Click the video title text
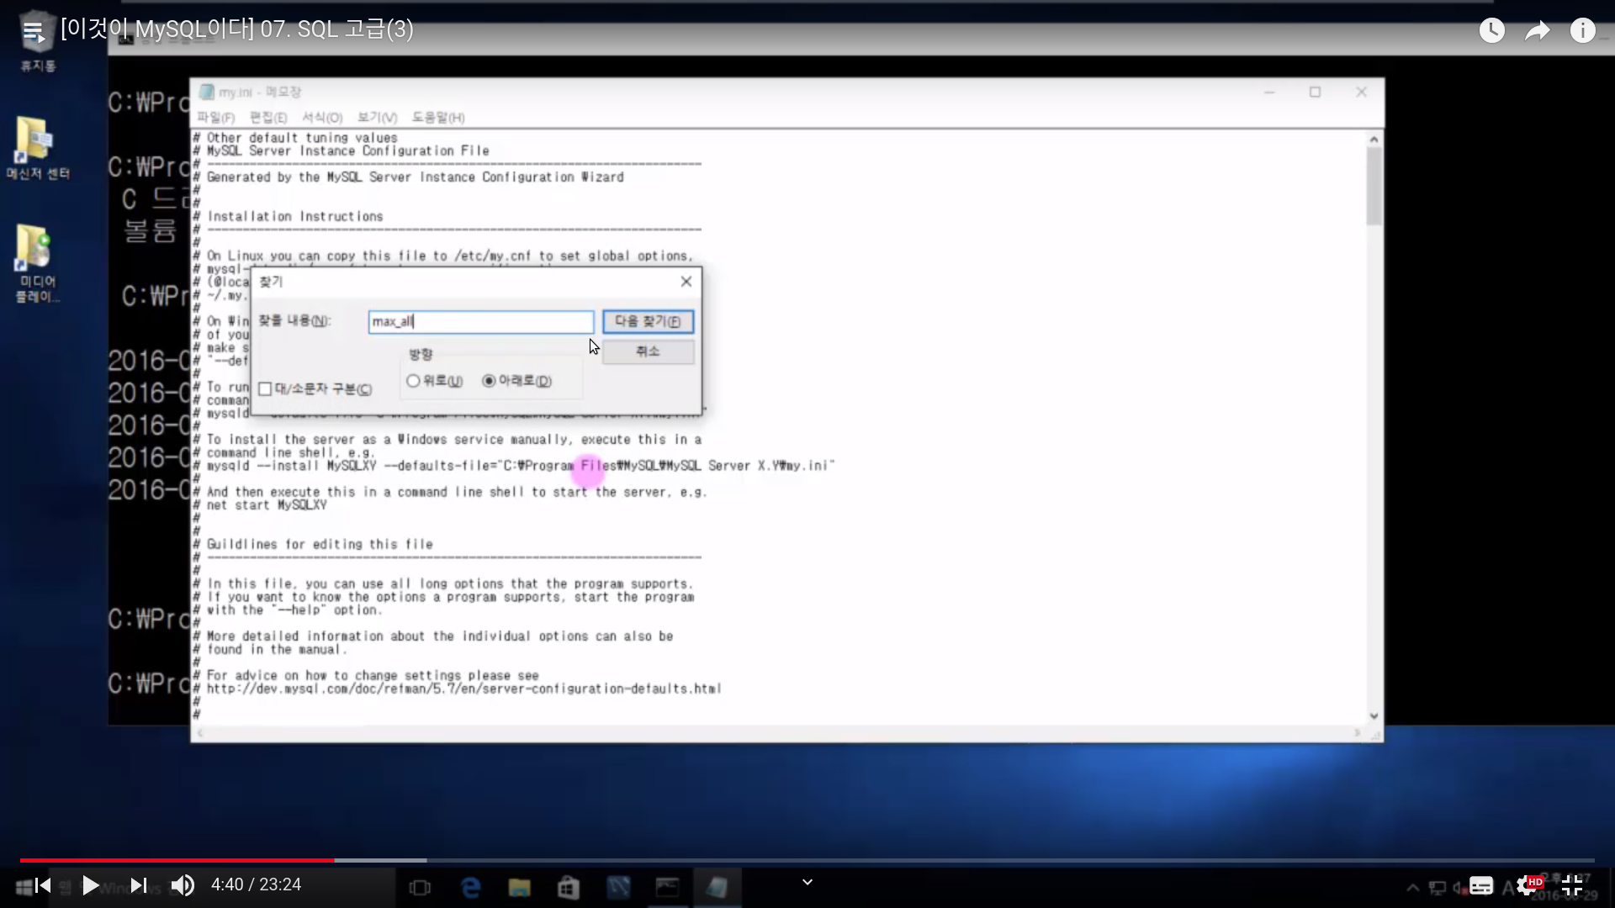 click(x=237, y=29)
